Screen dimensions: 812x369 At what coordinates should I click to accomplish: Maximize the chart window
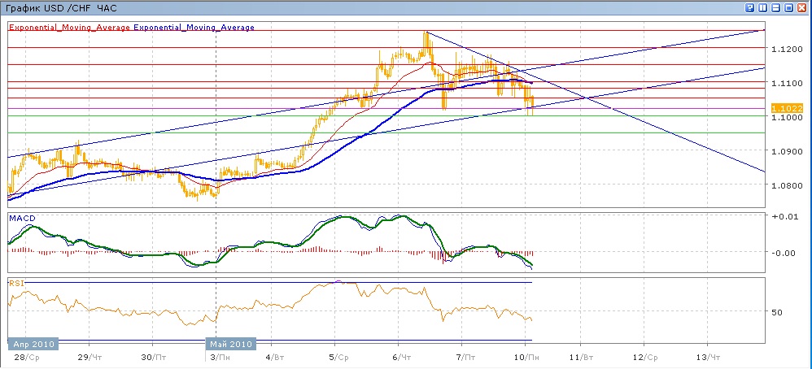[x=789, y=7]
